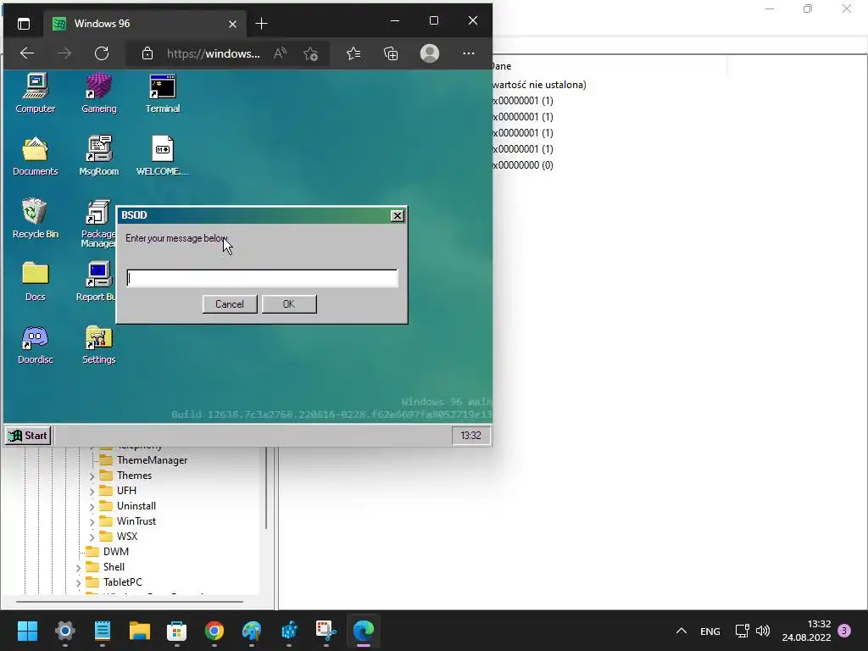This screenshot has height=651, width=868.
Task: Select the 'wartość nie ustalona' data entry
Action: pos(538,85)
